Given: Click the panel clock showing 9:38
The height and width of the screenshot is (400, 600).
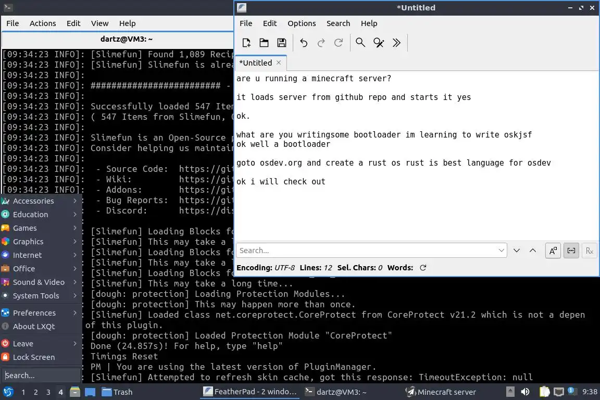Looking at the screenshot, I should coord(590,392).
